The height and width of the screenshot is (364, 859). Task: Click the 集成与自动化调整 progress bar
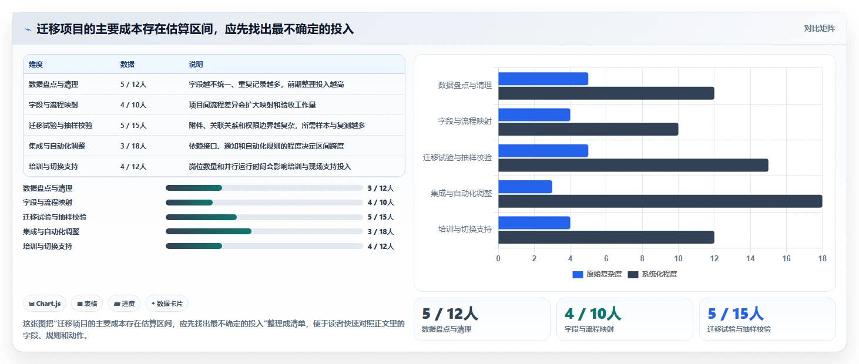click(x=264, y=231)
